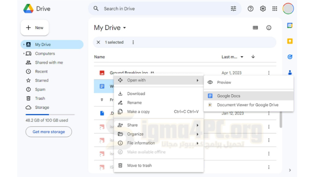Click the storage usage progress bar
315x177 pixels.
coord(50,115)
